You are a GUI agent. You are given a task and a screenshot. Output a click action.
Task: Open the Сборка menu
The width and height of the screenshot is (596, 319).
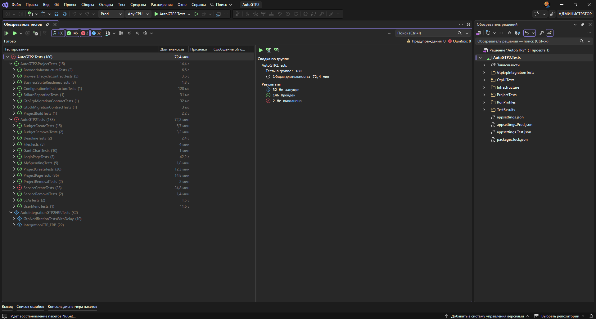88,5
